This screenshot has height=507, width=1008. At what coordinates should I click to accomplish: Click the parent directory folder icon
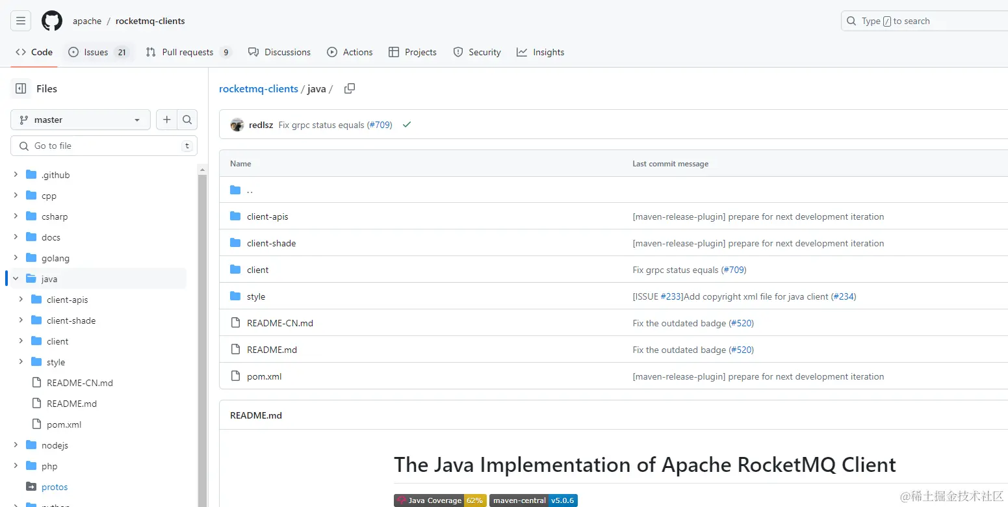[235, 190]
